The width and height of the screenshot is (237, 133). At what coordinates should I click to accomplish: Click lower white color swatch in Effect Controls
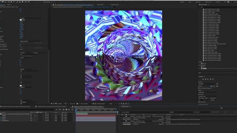[x=21, y=86]
